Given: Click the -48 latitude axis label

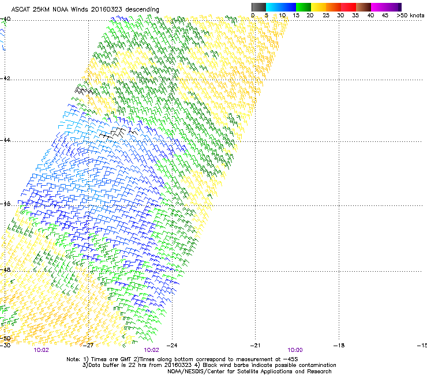Looking at the screenshot, I should click(x=6, y=269).
